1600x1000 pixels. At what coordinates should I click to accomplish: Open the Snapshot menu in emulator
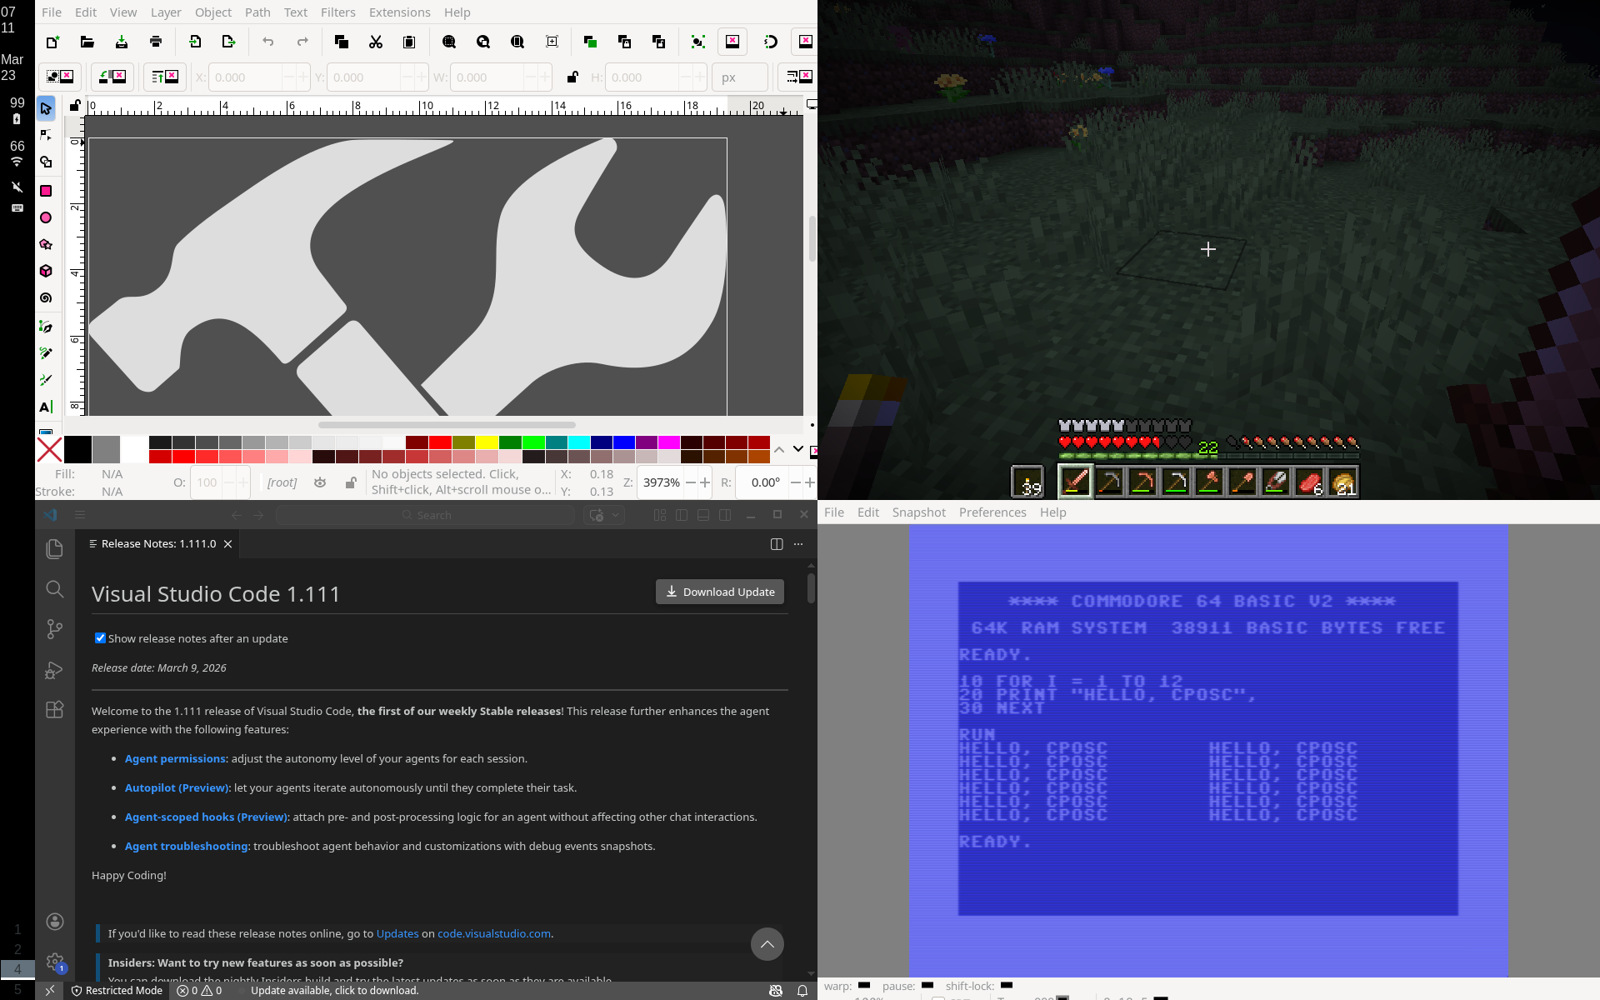tap(918, 512)
